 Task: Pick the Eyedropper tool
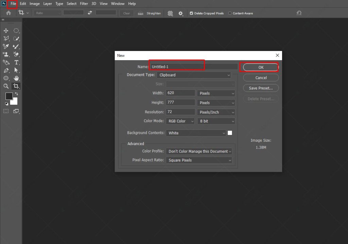[6, 46]
